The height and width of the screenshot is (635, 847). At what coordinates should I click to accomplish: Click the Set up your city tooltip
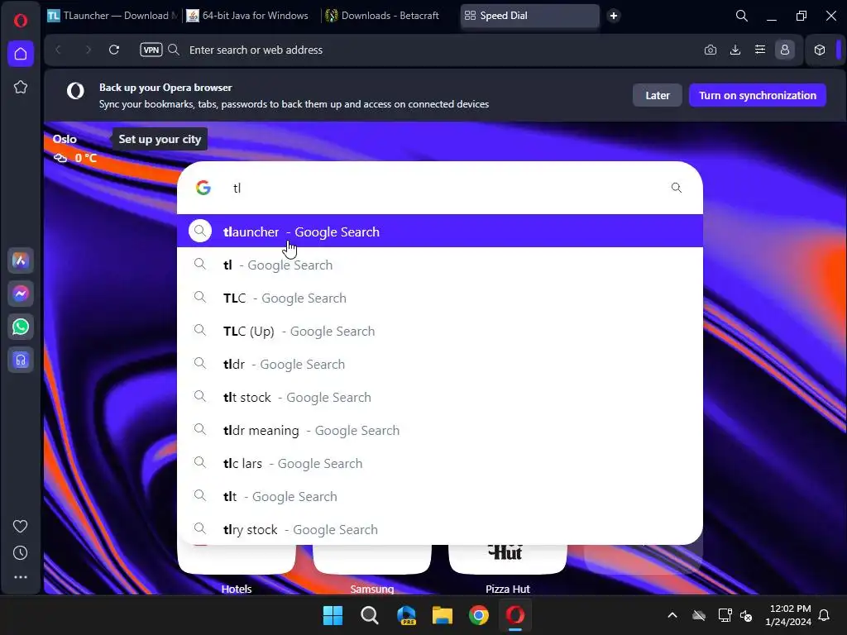(160, 139)
